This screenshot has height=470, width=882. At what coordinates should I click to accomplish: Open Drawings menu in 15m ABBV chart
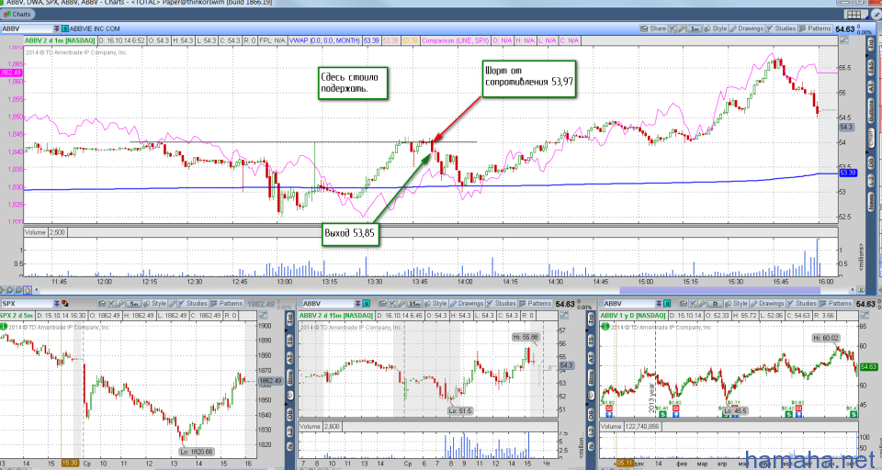[x=467, y=304]
